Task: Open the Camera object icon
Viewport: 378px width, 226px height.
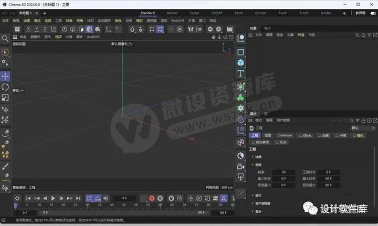Action: (240, 166)
